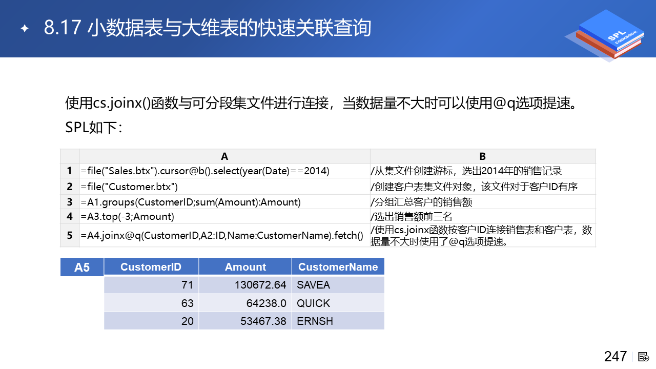
Task: Click the cell with =A1.groups(CustomerID;sum(Amount):Amount)
Action: (x=224, y=202)
